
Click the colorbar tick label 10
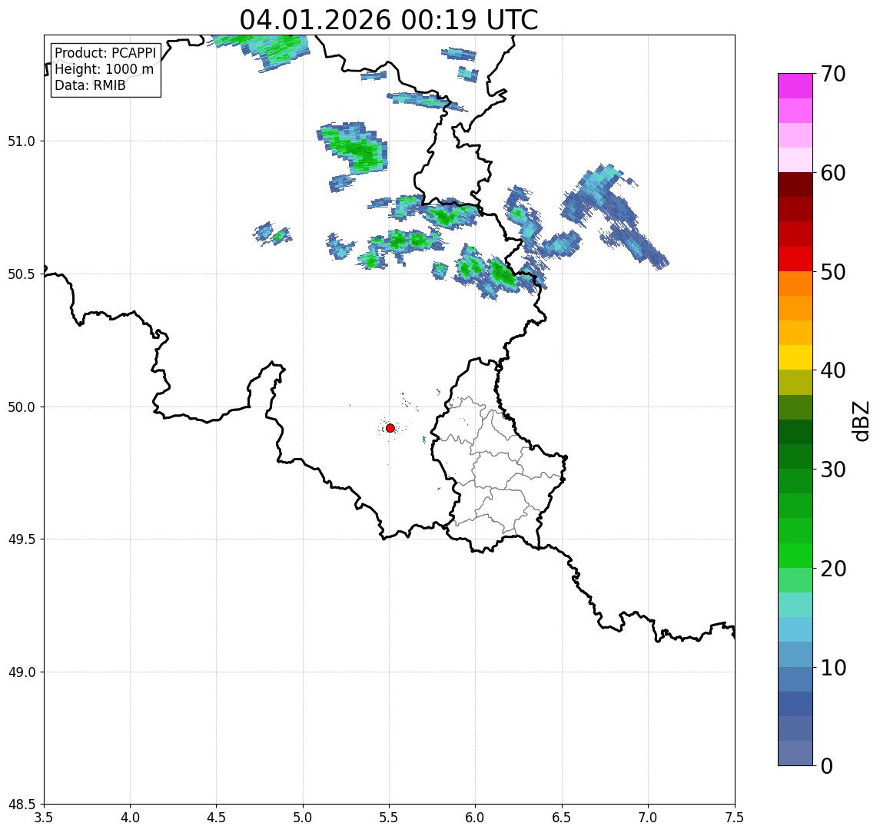833,668
